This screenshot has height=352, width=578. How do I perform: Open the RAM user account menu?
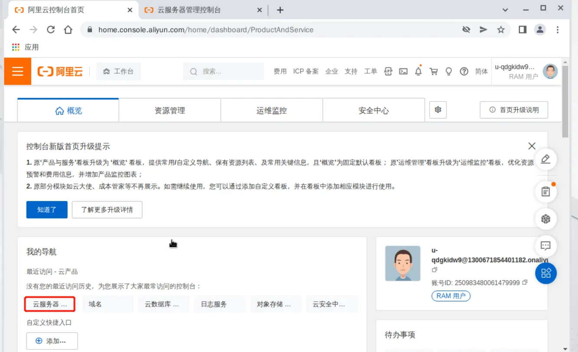(516, 72)
